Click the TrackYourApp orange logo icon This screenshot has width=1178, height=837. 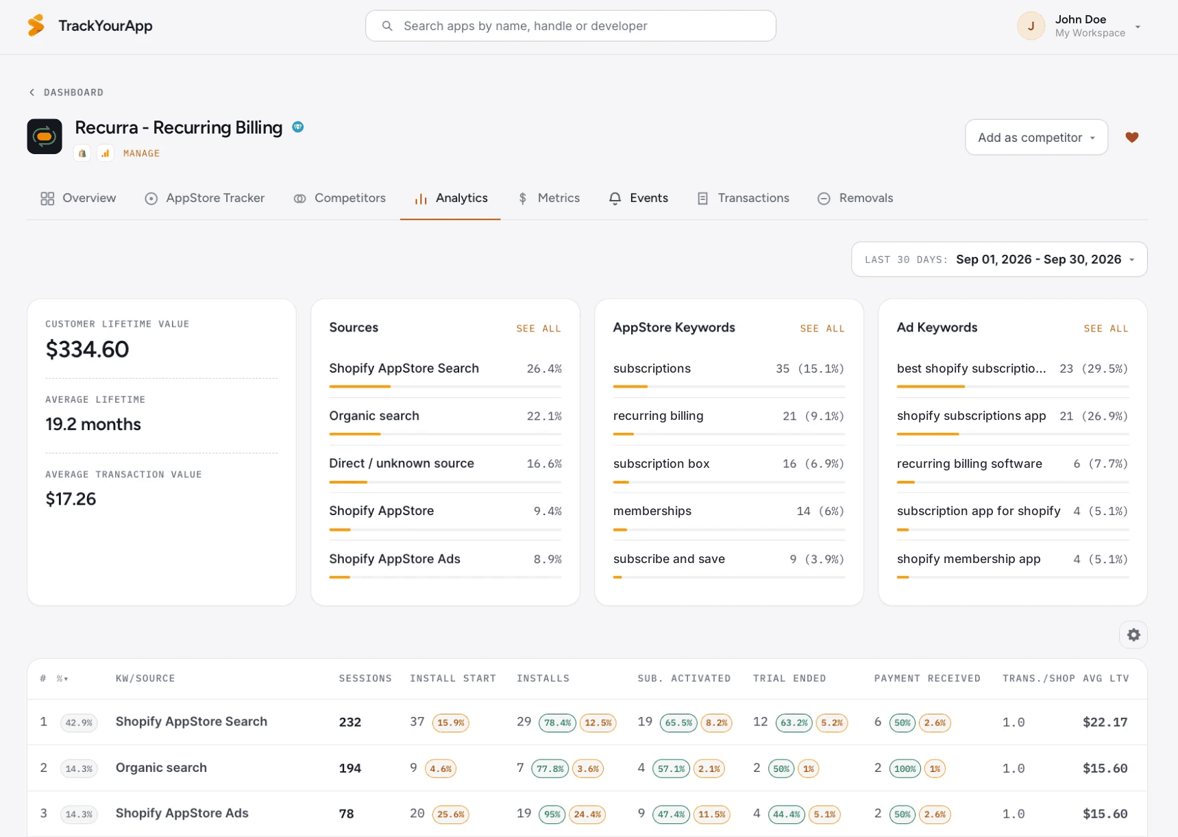(36, 25)
